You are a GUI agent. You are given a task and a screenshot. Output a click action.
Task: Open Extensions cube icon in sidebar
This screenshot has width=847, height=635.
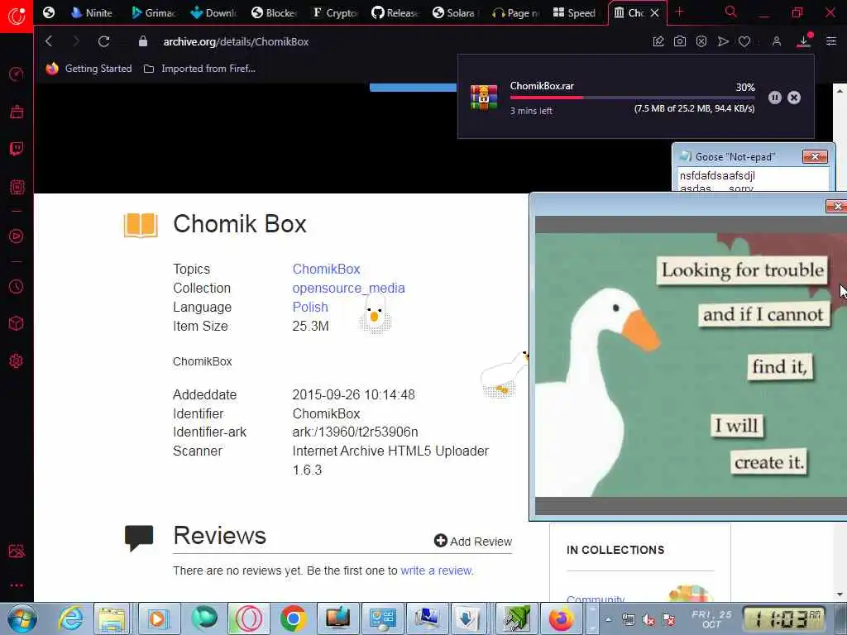tap(17, 323)
